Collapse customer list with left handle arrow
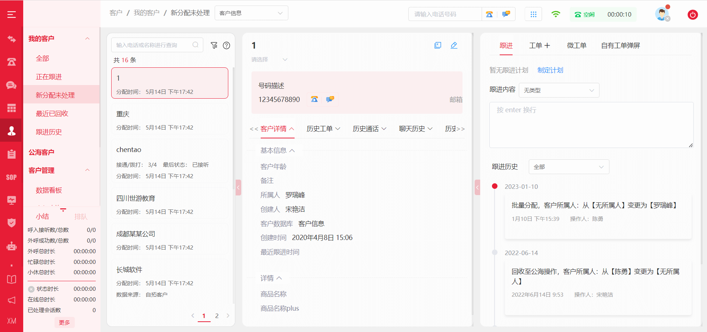Image resolution: width=707 pixels, height=332 pixels. pos(238,187)
